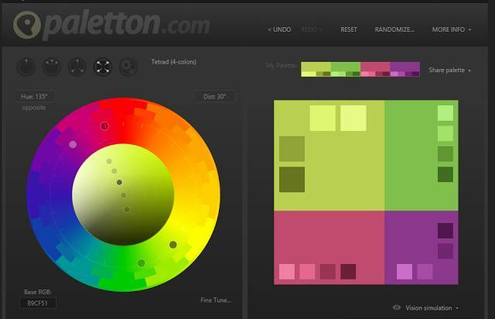The height and width of the screenshot is (319, 495).
Task: Open the More Info dropdown
Action: click(x=452, y=29)
